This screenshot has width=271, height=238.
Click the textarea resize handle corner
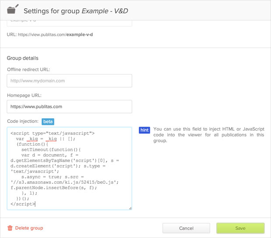[130, 208]
